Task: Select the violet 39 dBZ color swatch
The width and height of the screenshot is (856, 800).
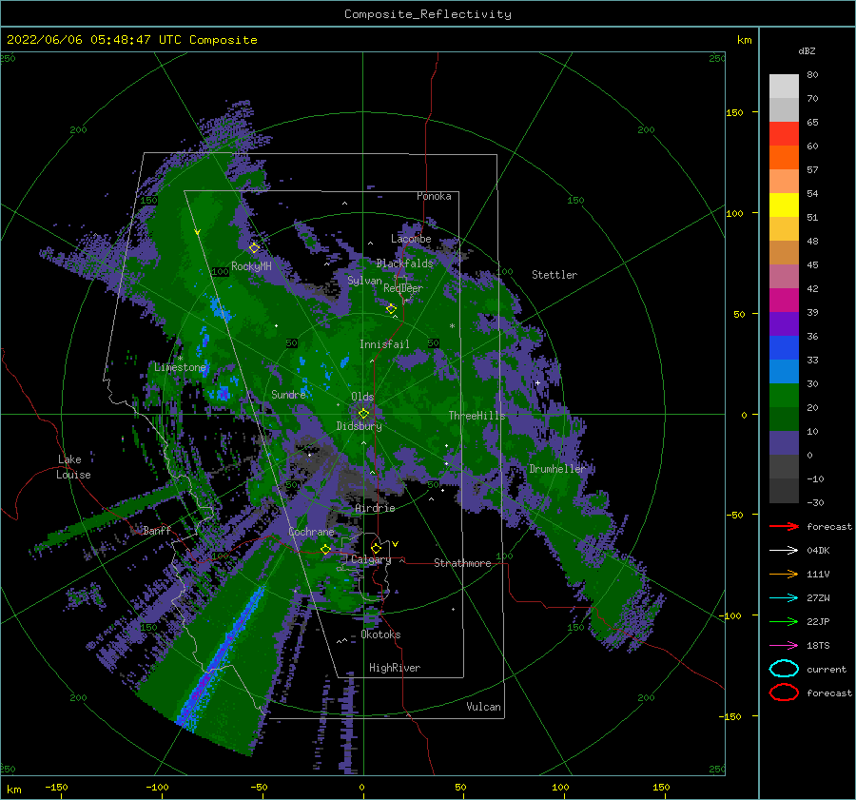Action: coord(784,323)
